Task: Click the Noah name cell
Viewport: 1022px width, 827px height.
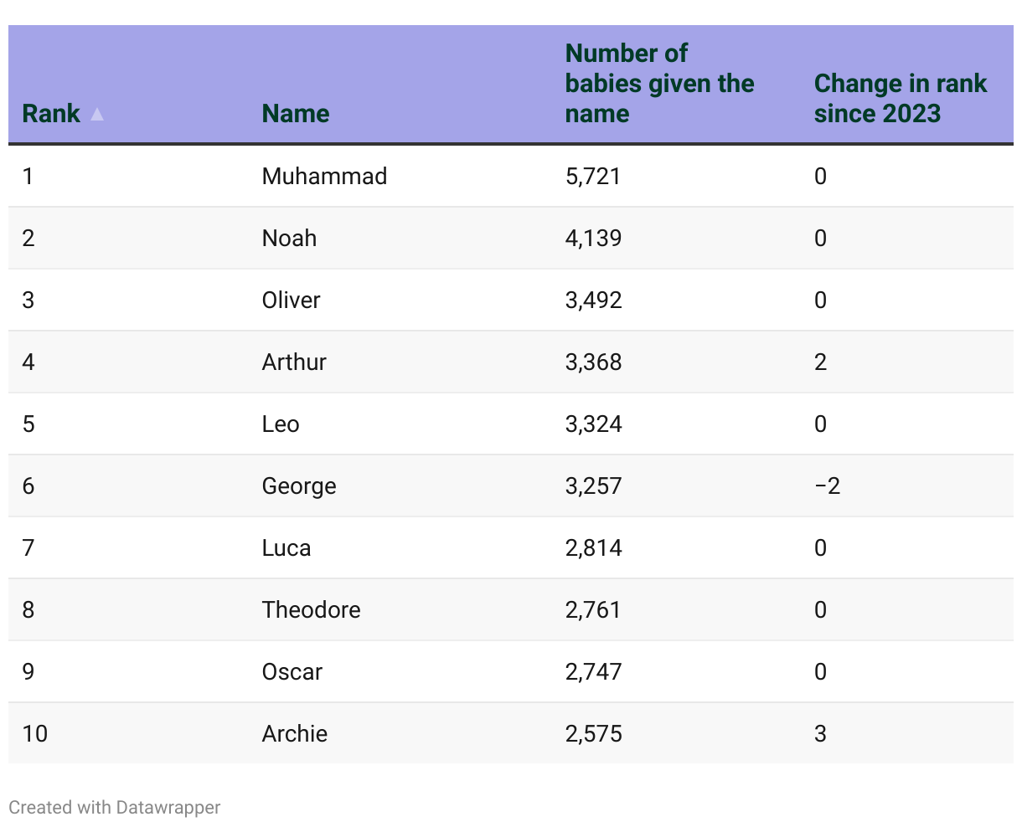Action: 289,239
